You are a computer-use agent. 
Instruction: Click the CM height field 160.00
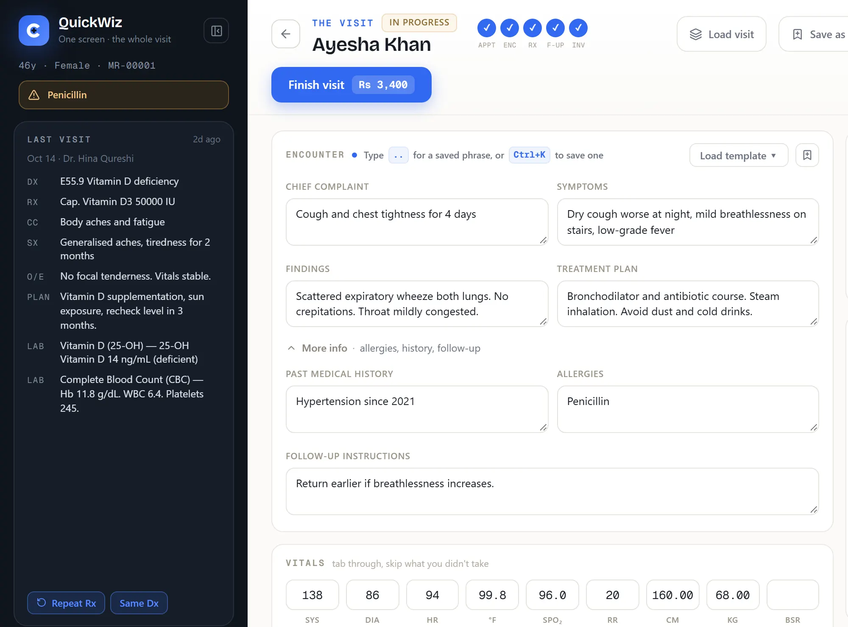(x=672, y=595)
